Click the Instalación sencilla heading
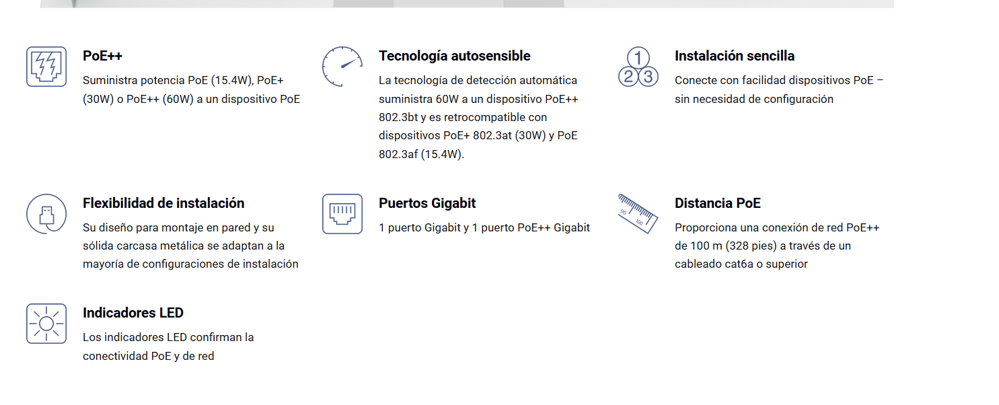Viewport: 999px width, 405px height. [x=734, y=56]
